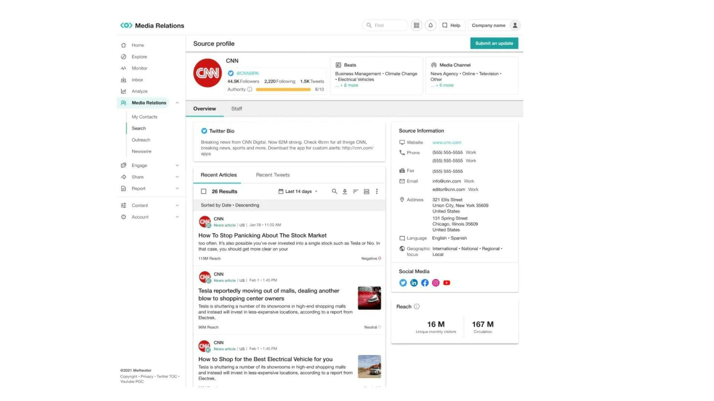This screenshot has width=714, height=401.
Task: Open the more options menu
Action: click(377, 192)
